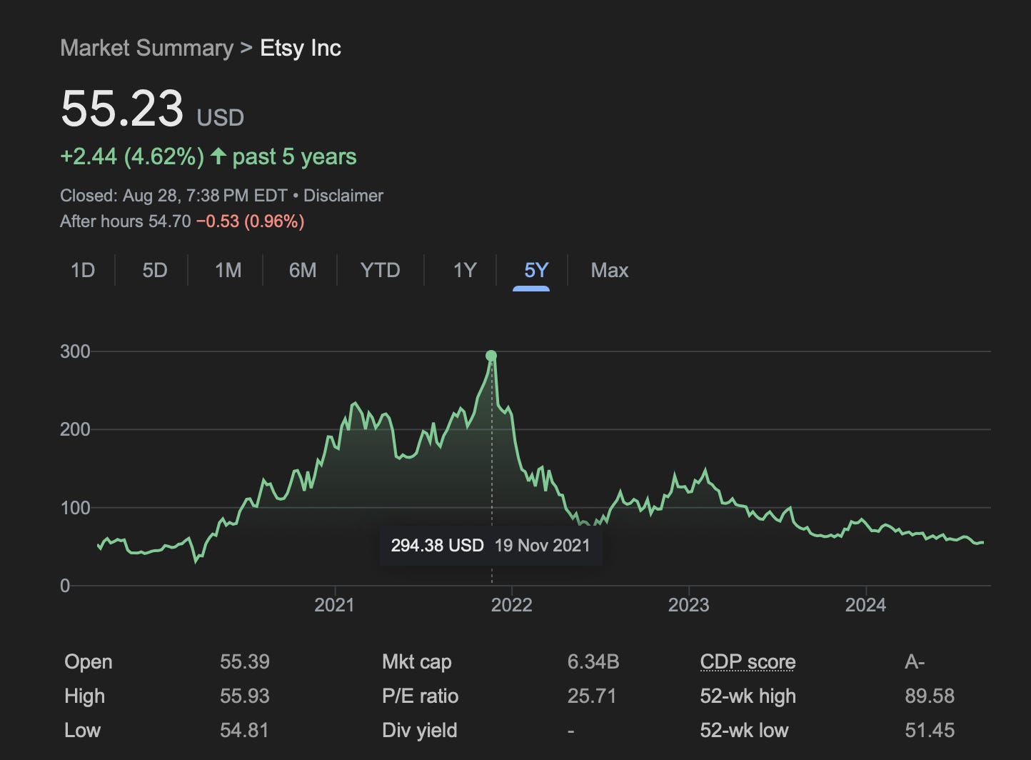Click the P/E ratio value 25.71

(x=592, y=696)
